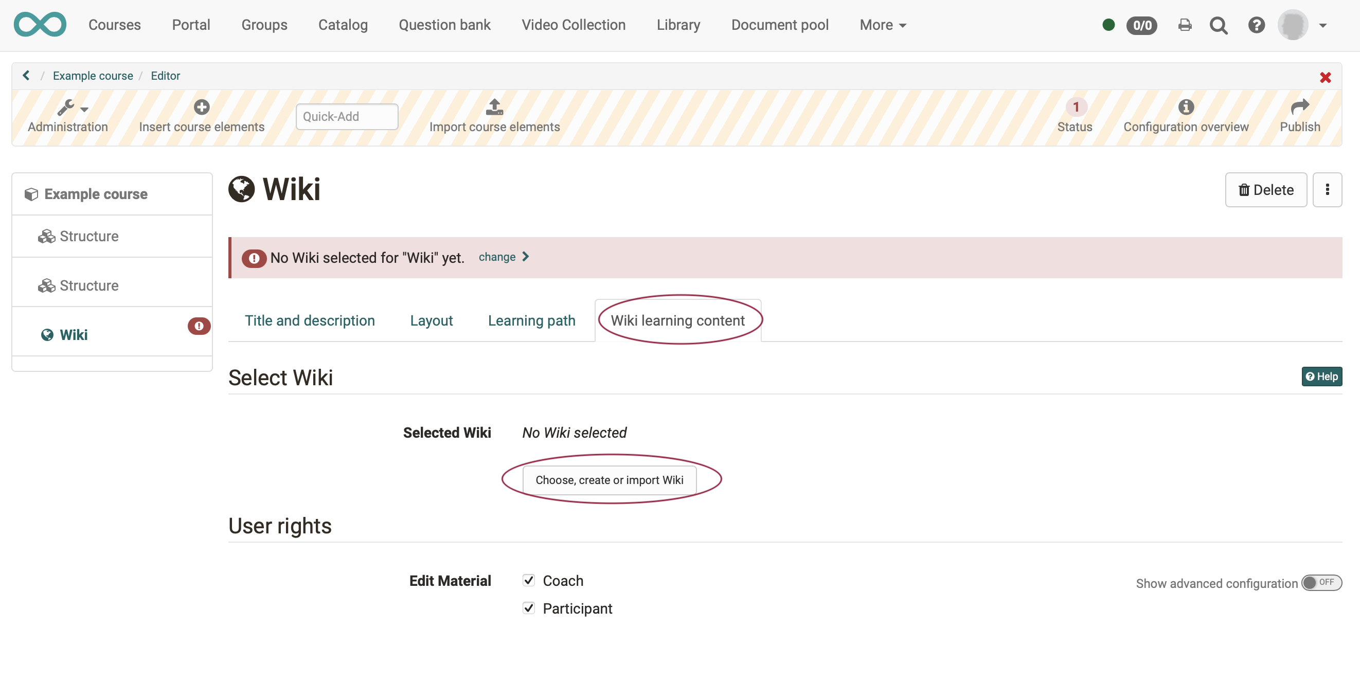Click Choose, create or import Wiki
The height and width of the screenshot is (681, 1360).
tap(609, 480)
